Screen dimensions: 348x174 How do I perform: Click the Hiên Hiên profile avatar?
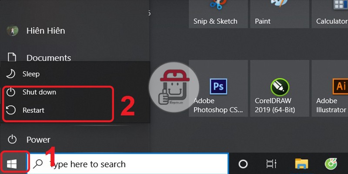(x=13, y=30)
